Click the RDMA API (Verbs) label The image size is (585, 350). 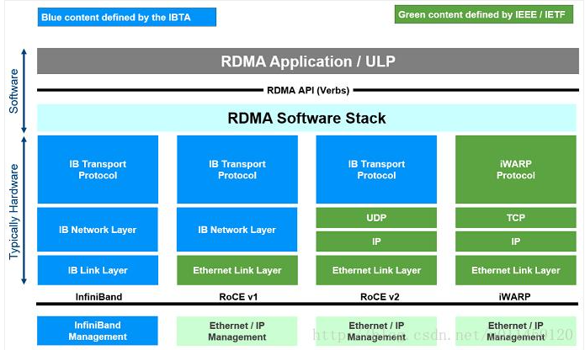coord(308,90)
